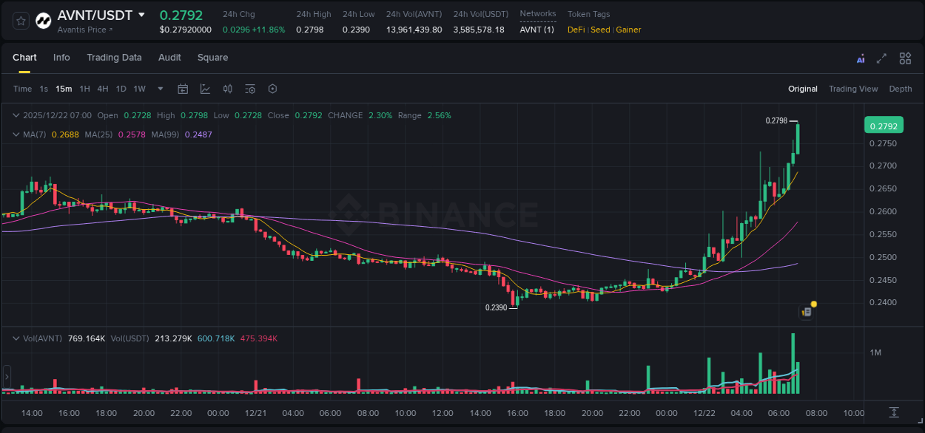925x433 pixels.
Task: Select the chart style icon
Action: click(205, 89)
